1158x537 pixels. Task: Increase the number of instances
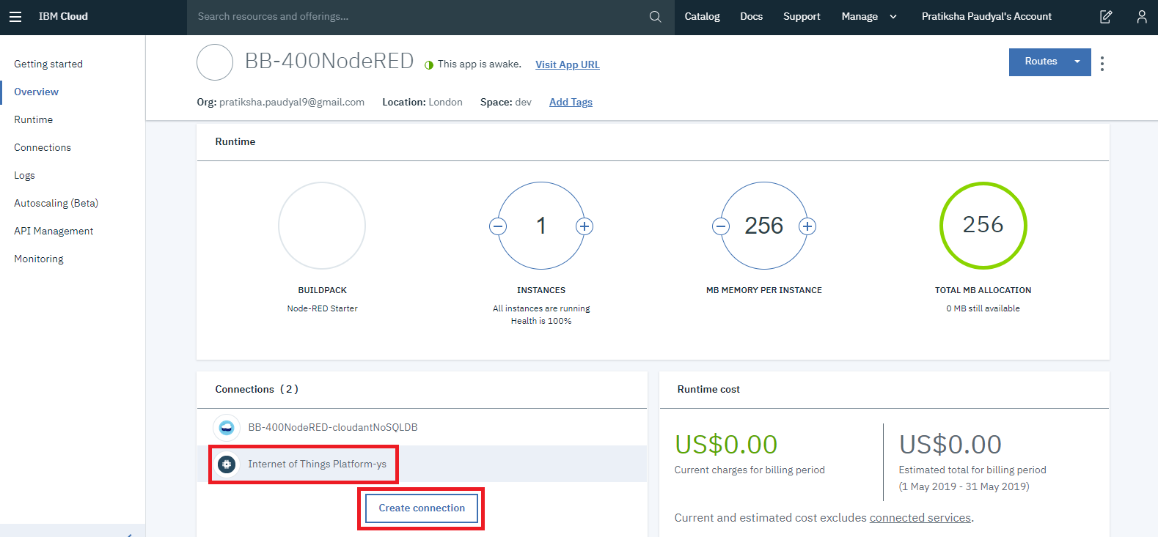pos(585,226)
